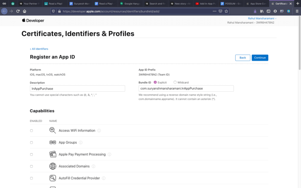
Task: Switch to 'New story' Medium tab
Action: (x=181, y=3)
